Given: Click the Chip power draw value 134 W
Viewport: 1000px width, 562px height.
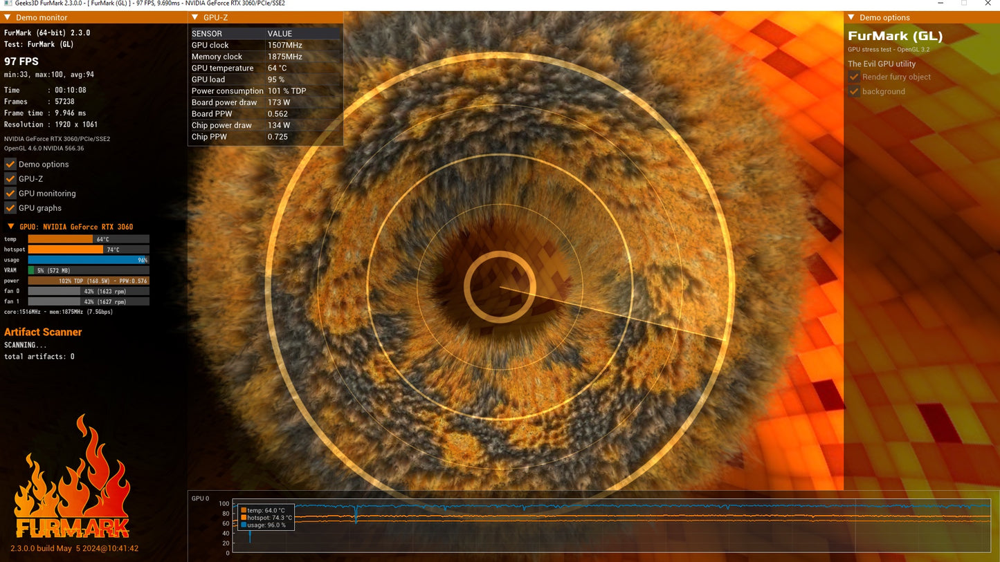Looking at the screenshot, I should [279, 125].
